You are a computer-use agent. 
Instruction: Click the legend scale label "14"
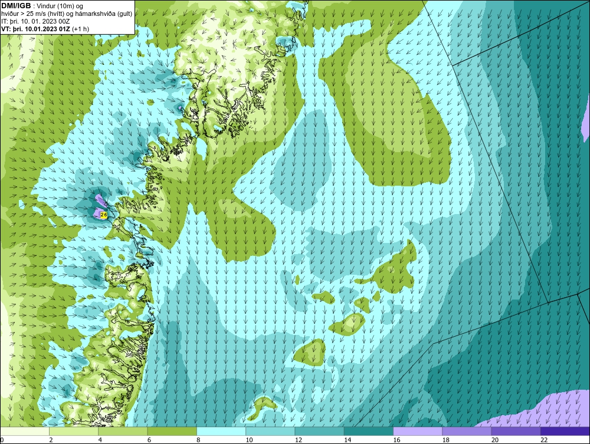pyautogui.click(x=348, y=440)
